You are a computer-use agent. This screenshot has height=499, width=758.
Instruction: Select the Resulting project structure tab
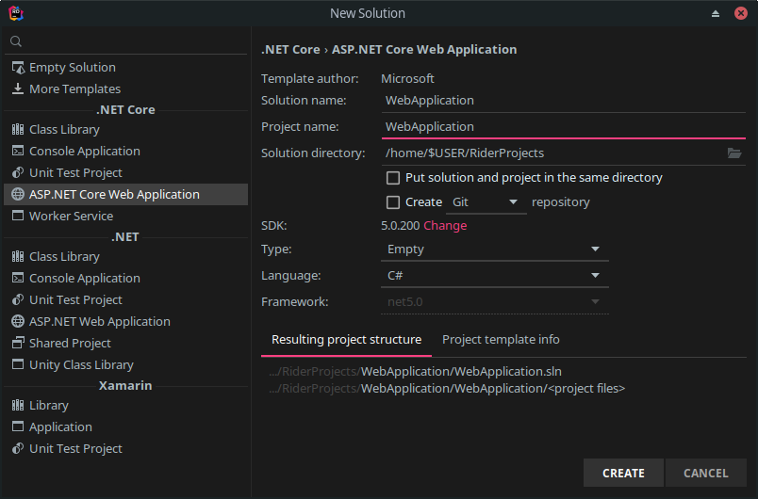[x=346, y=340]
